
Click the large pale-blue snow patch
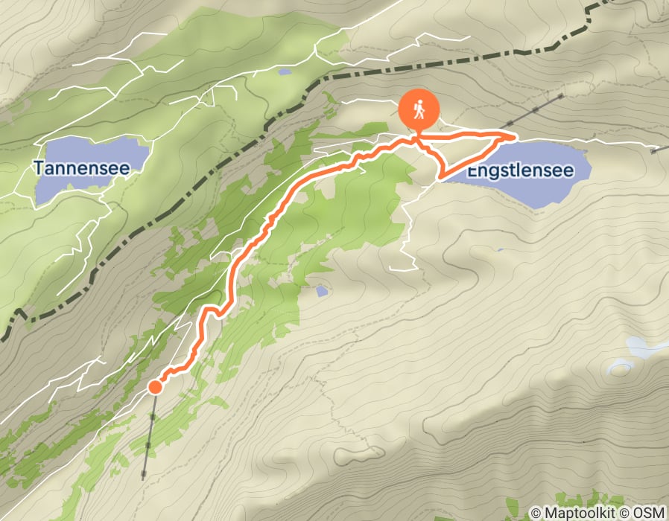[x=645, y=346]
